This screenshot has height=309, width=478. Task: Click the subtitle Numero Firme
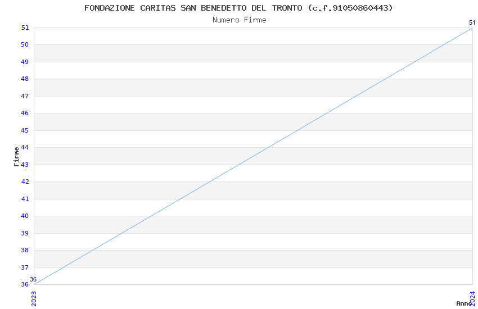[x=240, y=20]
